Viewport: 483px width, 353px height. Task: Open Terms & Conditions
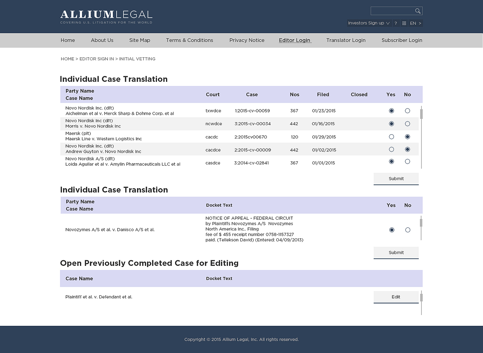[x=189, y=40]
